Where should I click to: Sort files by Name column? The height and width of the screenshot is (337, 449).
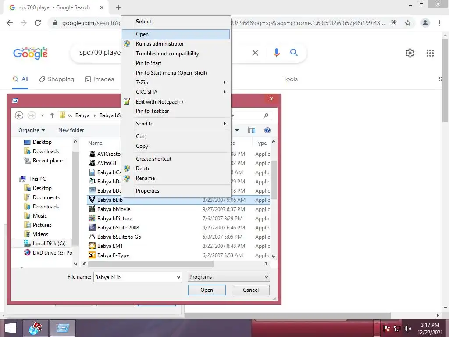click(x=95, y=143)
